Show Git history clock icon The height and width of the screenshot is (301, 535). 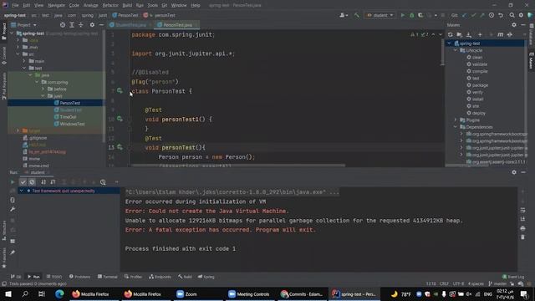492,15
